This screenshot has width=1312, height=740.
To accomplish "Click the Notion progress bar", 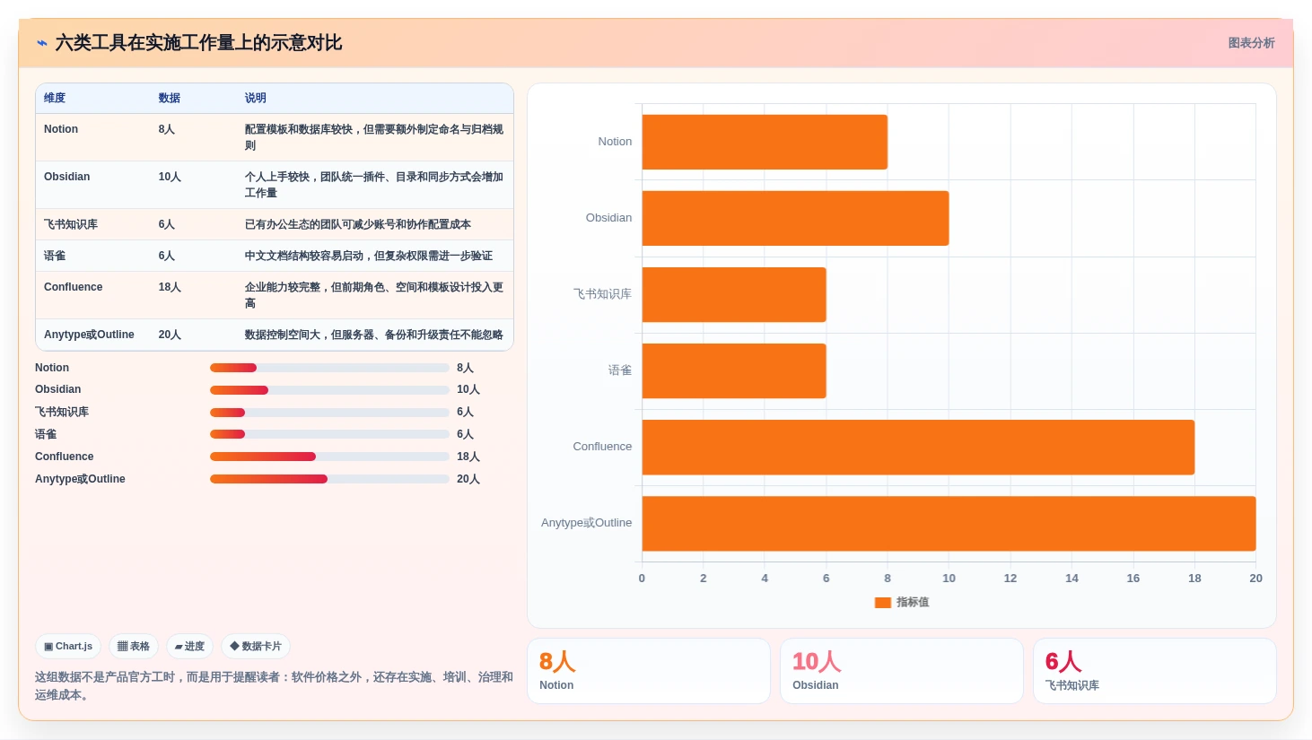I will [x=329, y=368].
